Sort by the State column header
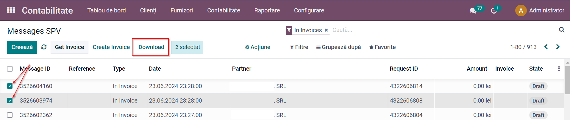This screenshot has width=570, height=120. point(536,69)
